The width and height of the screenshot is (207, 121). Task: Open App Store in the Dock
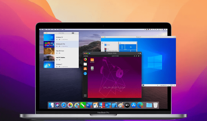point(133,105)
